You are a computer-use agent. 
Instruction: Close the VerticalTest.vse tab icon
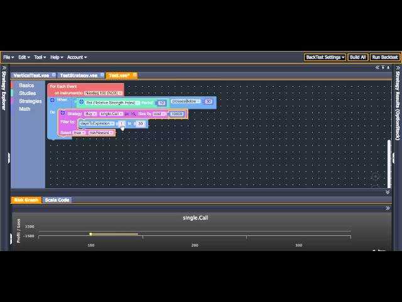[x=53, y=75]
